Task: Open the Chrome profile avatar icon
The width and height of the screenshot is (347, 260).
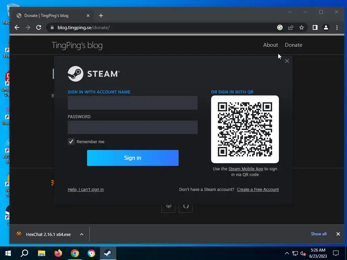Action: [326, 27]
